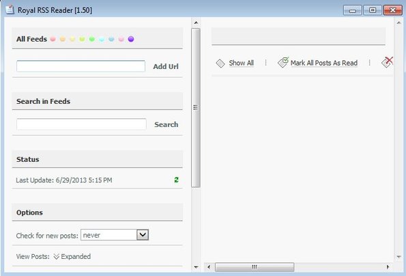Maximize the Royal RSS Reader window
This screenshot has width=406, height=276.
tap(373, 10)
